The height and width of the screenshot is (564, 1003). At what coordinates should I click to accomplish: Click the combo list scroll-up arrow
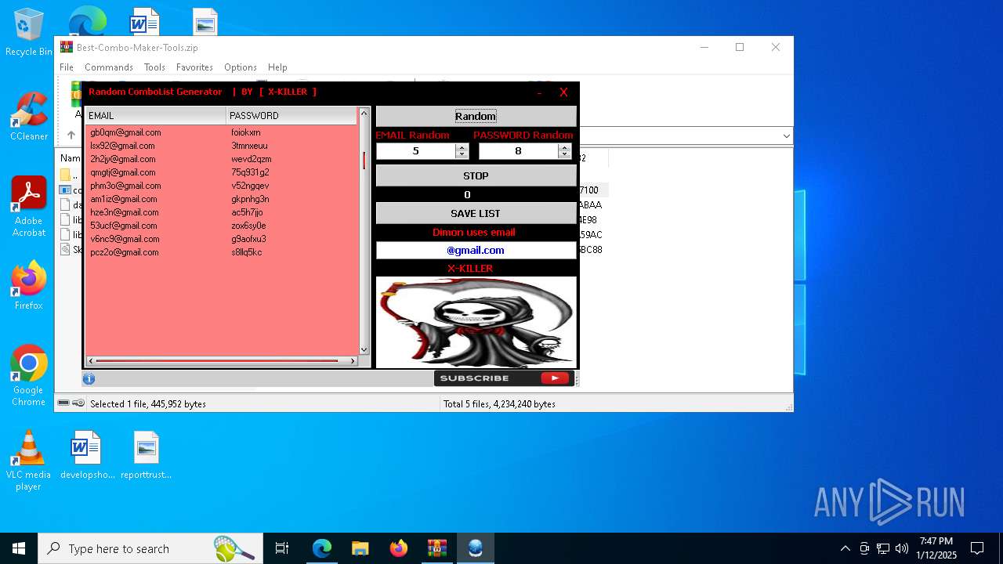point(364,113)
